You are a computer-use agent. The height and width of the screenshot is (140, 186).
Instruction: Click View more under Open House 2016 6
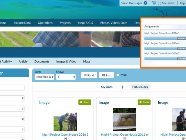pyautogui.click(x=181, y=48)
